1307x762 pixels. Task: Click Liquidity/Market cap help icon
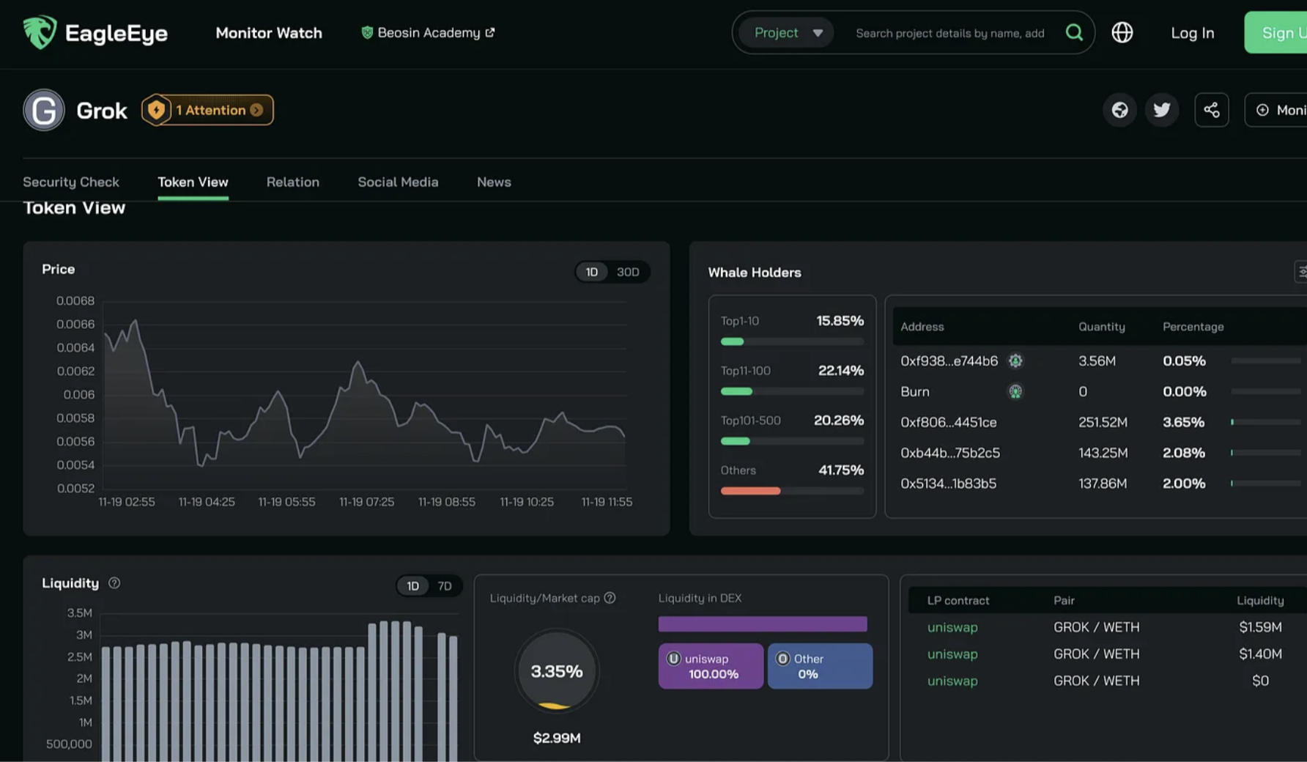[x=610, y=598]
